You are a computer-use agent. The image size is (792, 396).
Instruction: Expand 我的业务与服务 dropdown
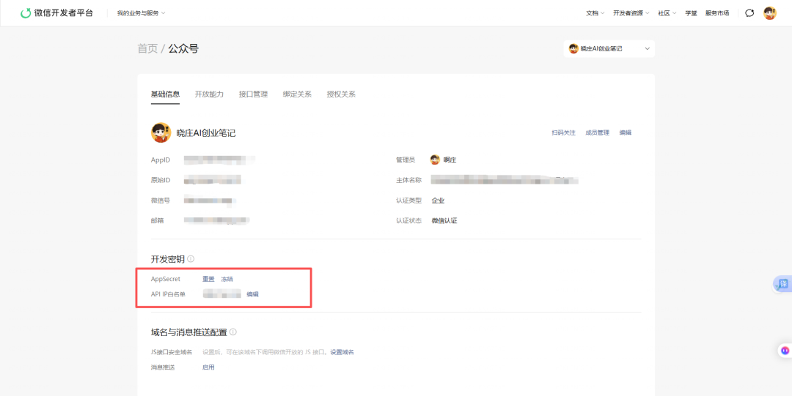(x=141, y=13)
